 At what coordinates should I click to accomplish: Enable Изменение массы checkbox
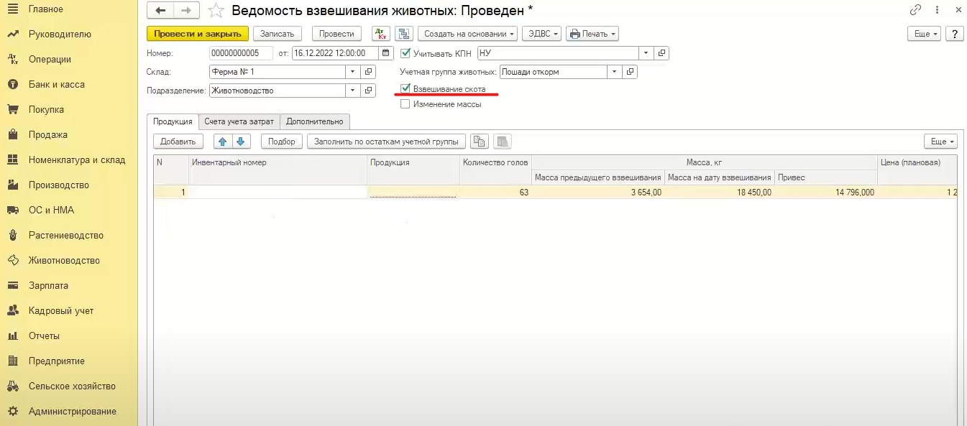[405, 104]
